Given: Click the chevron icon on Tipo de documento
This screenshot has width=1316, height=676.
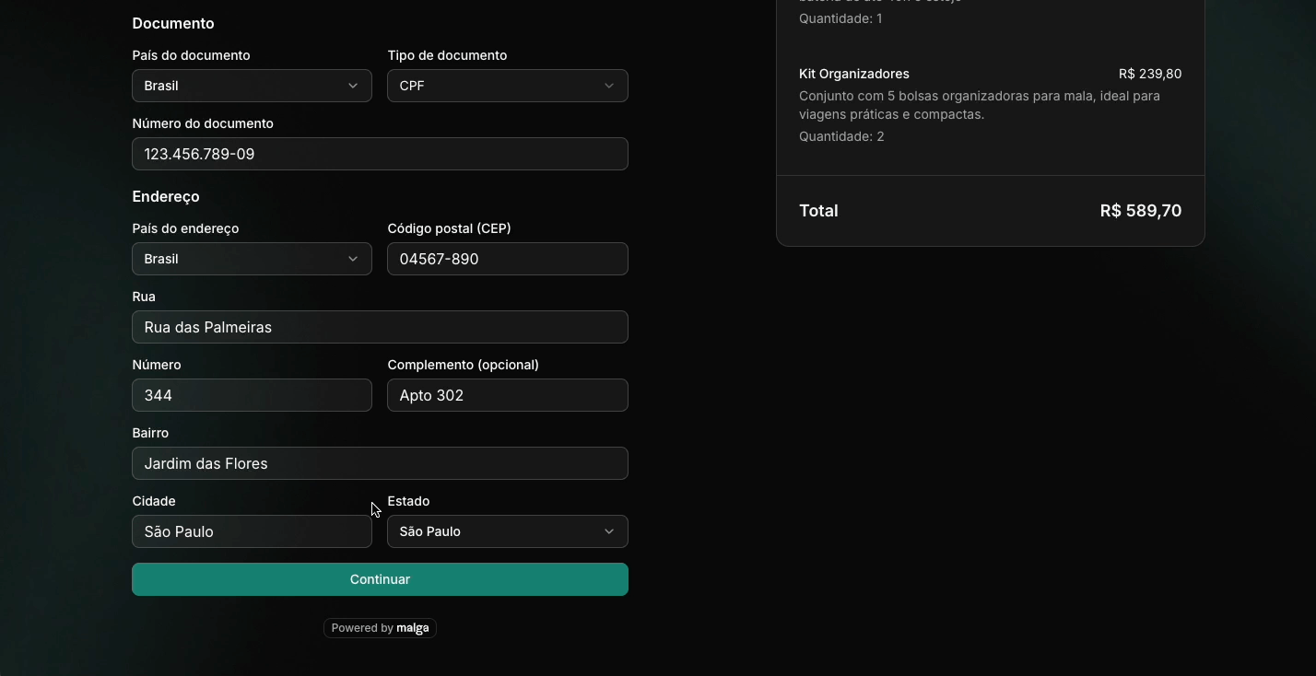Looking at the screenshot, I should pyautogui.click(x=608, y=86).
